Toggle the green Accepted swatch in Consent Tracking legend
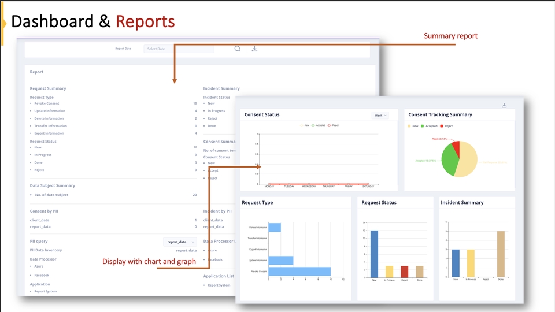555x312 pixels. point(422,126)
